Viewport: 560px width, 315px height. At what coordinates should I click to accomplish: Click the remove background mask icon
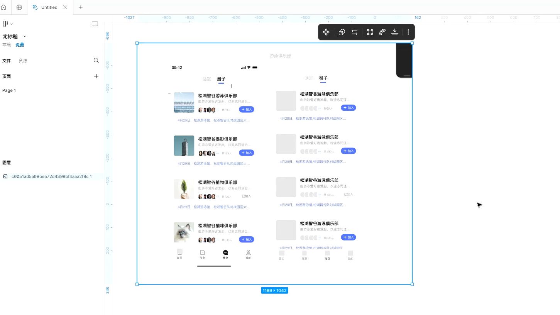click(342, 32)
